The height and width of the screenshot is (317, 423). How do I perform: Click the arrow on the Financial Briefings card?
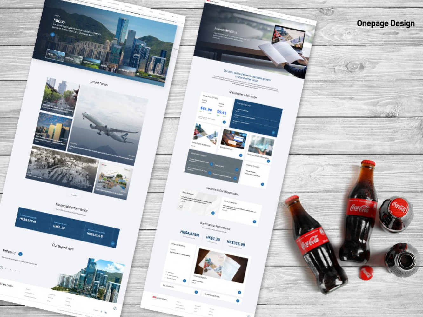[185, 281]
